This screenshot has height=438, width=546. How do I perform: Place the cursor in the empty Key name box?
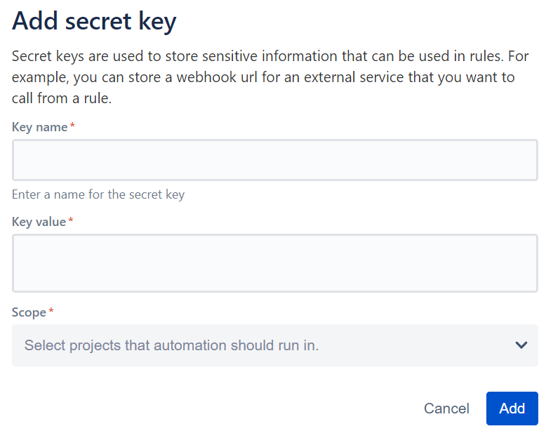tap(274, 160)
